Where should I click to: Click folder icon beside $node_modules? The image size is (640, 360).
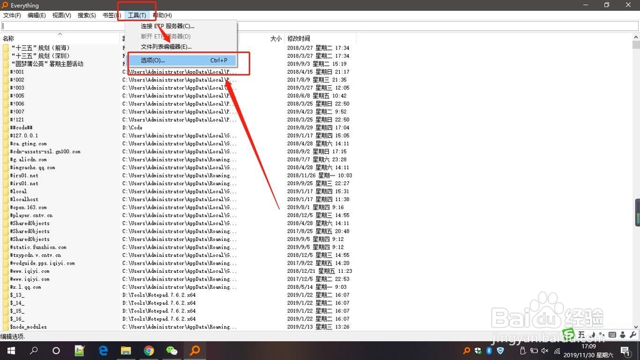[x=5, y=327]
